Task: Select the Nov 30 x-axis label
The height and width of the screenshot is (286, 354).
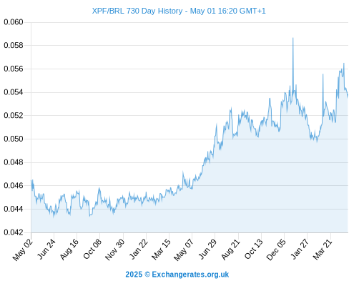Action: pyautogui.click(x=115, y=250)
